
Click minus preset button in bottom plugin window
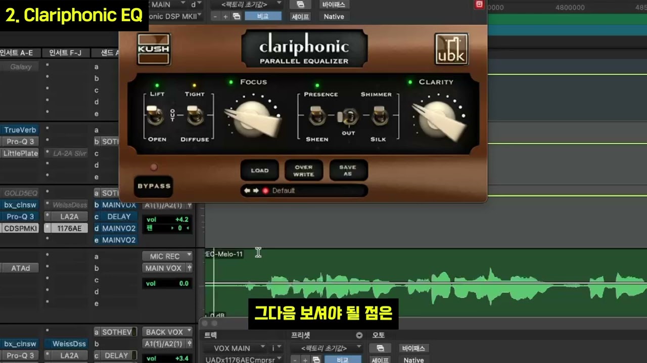pyautogui.click(x=295, y=359)
